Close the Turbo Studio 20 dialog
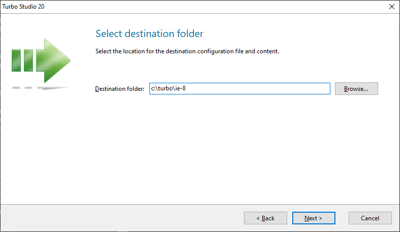The image size is (400, 232). pos(391,7)
